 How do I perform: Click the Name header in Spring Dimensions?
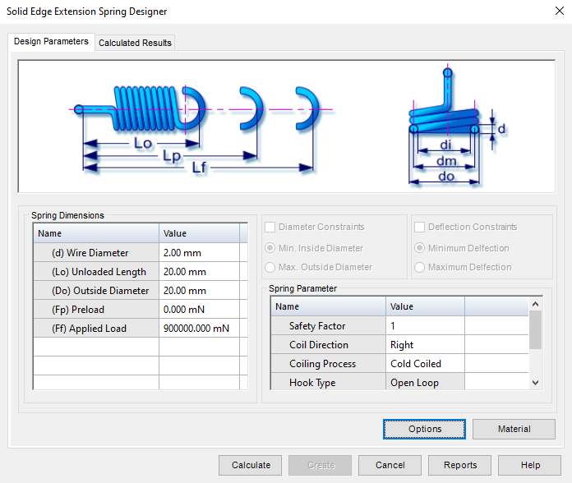coord(96,233)
